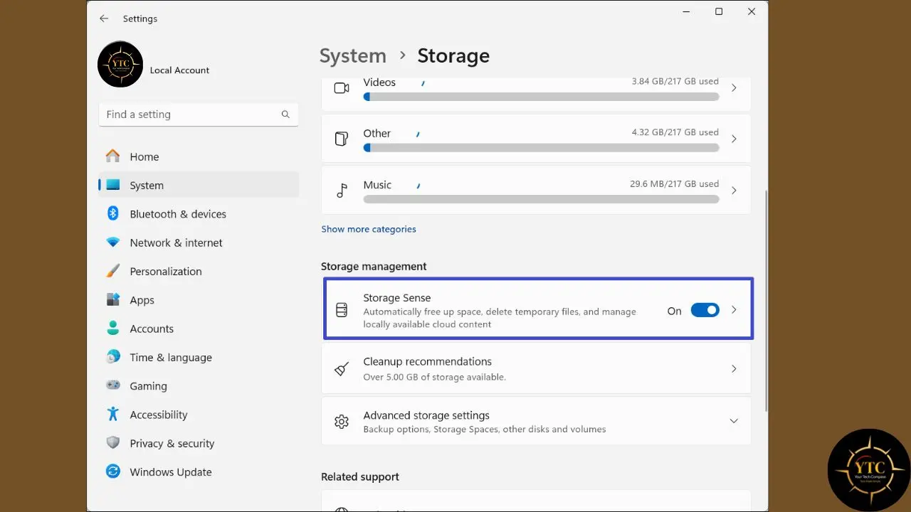Open Privacy & security settings

point(199,443)
